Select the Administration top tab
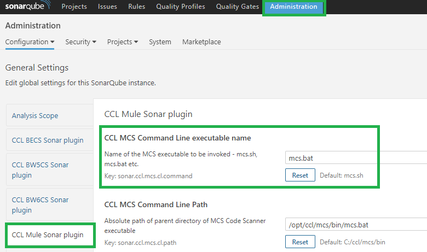Viewport: 427px width, 252px height. 293,6
